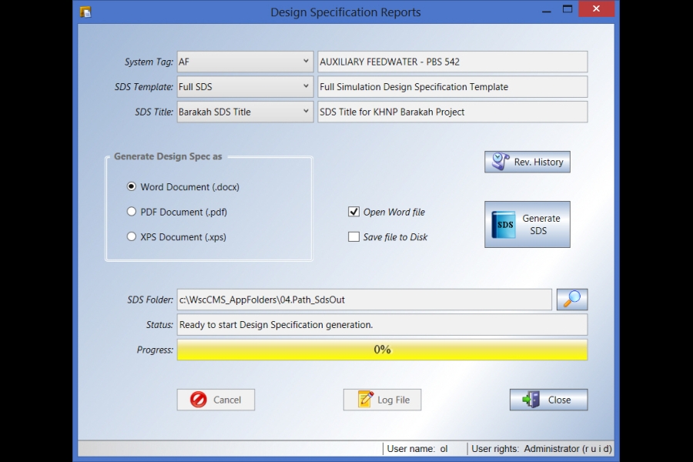Click the Rev. History button
Viewport: 693px width, 462px height.
pos(527,162)
